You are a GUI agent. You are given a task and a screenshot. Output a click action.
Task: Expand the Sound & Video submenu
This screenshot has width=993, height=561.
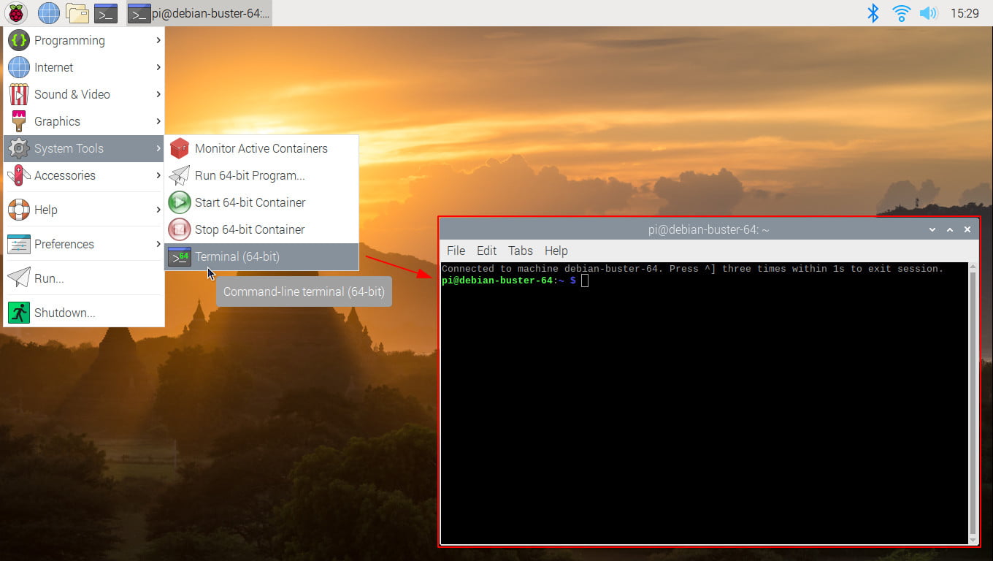tap(84, 94)
